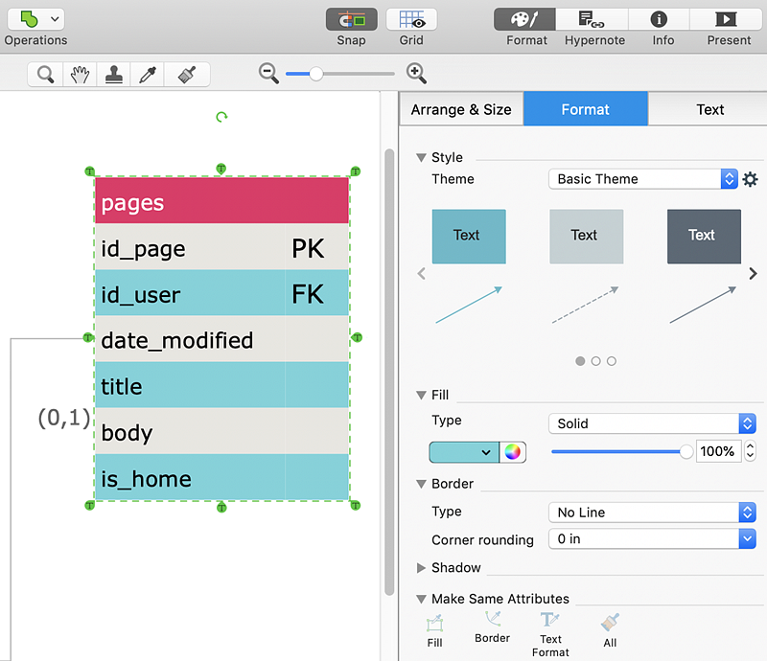Image resolution: width=767 pixels, height=661 pixels.
Task: Open the color wheel picker
Action: point(513,452)
